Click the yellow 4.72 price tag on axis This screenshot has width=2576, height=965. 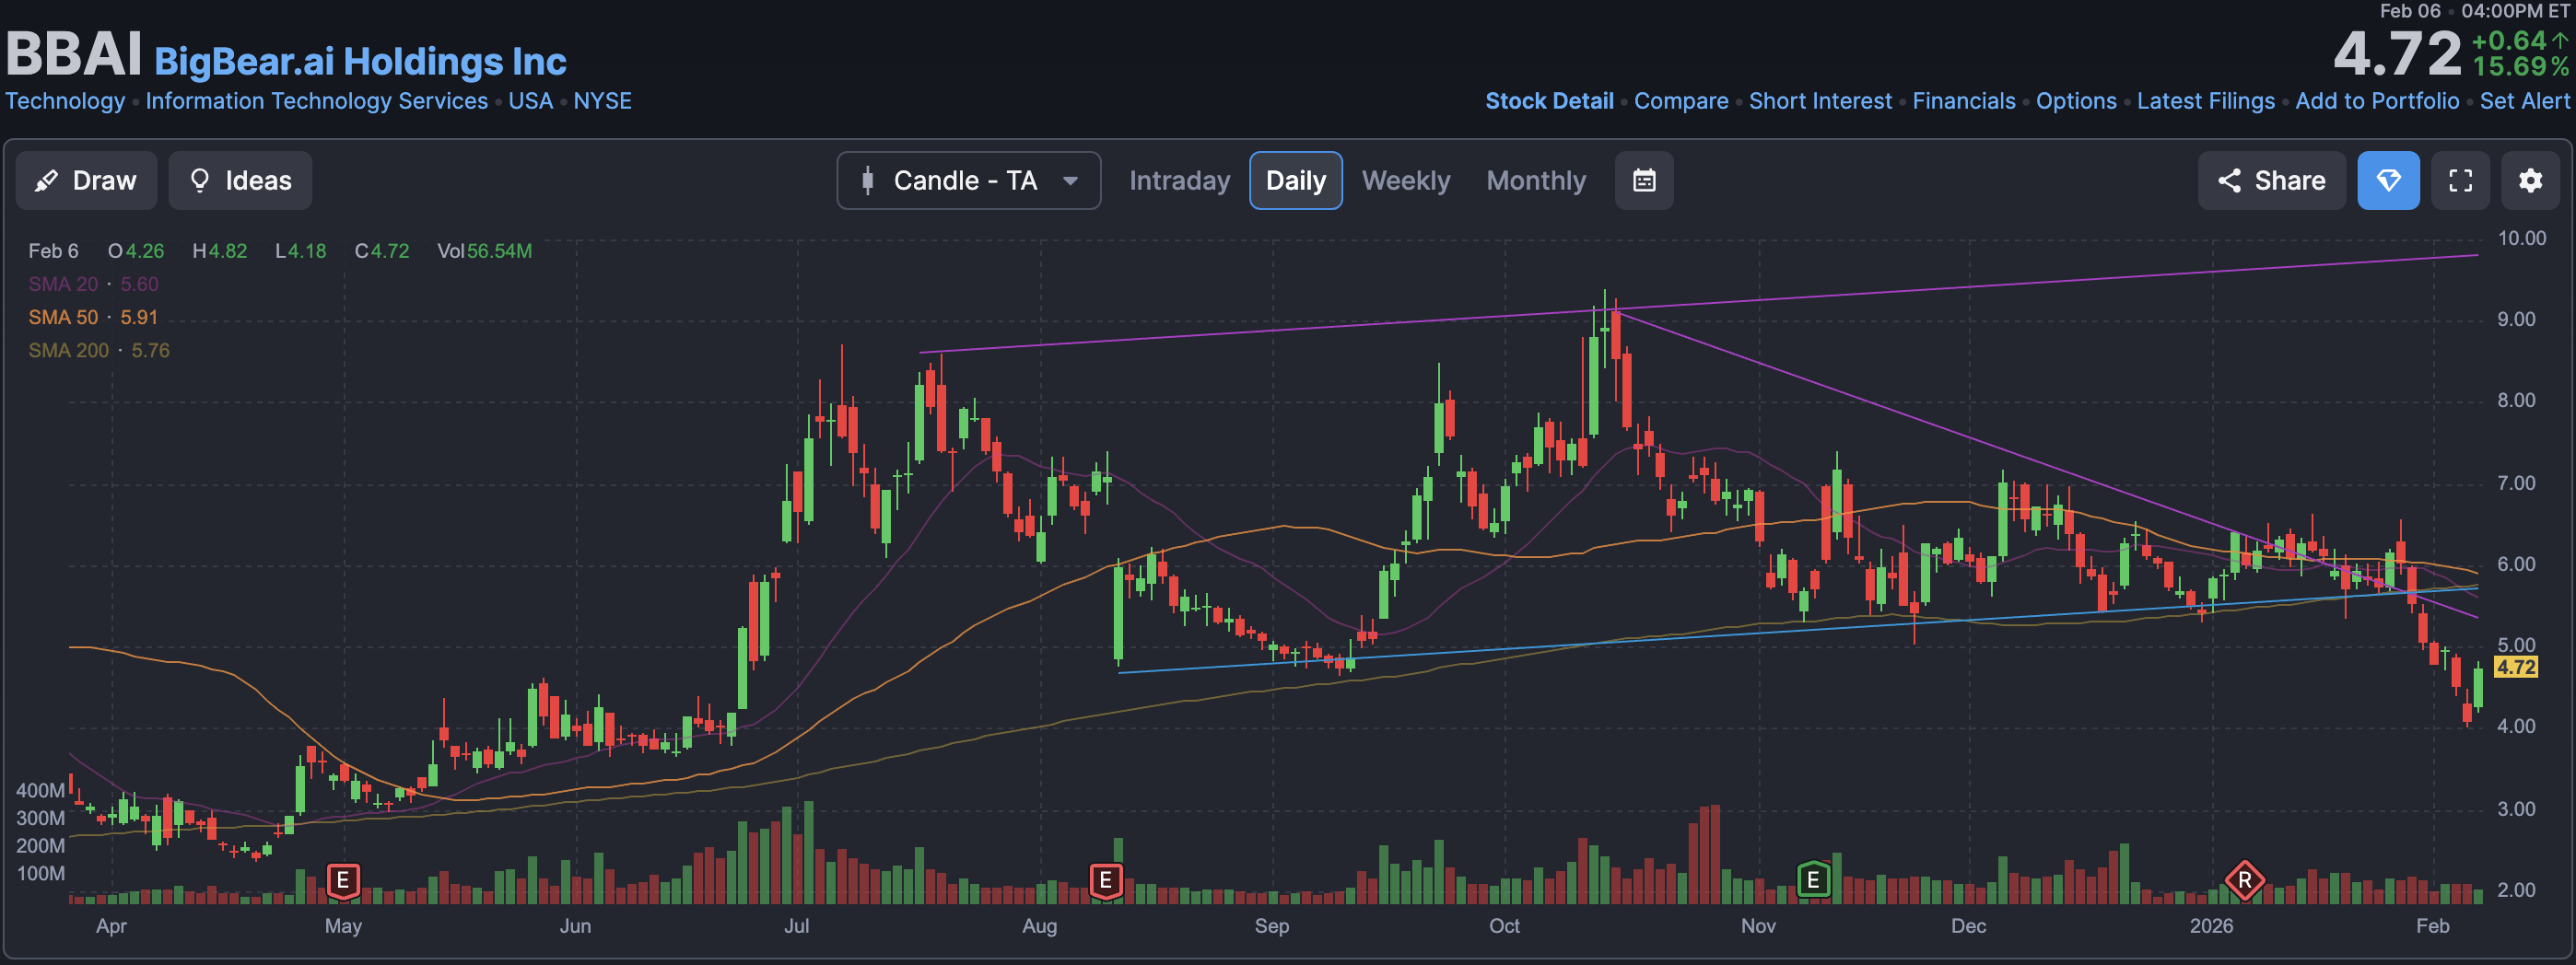pyautogui.click(x=2516, y=668)
